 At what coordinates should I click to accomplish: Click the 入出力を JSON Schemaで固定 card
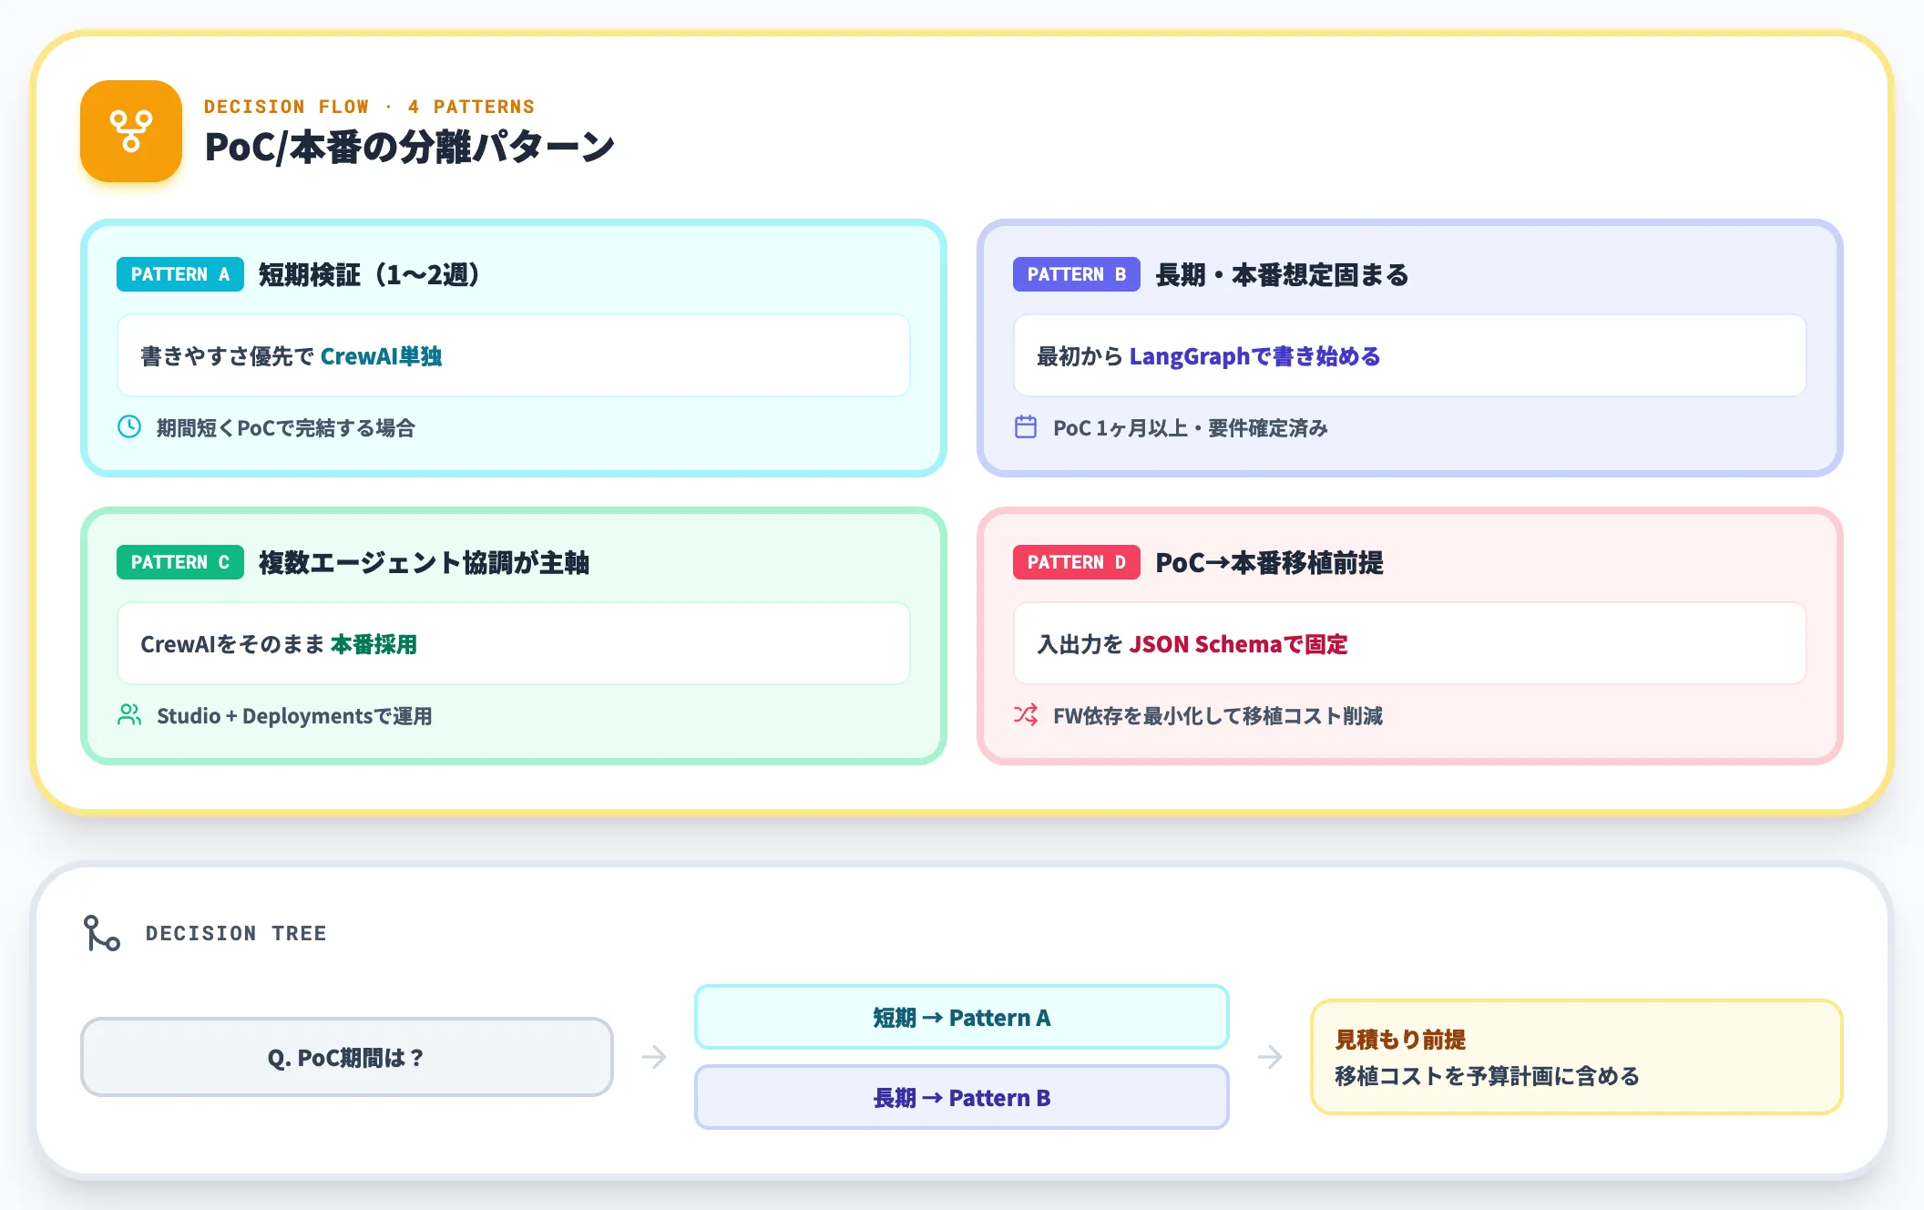(1410, 643)
